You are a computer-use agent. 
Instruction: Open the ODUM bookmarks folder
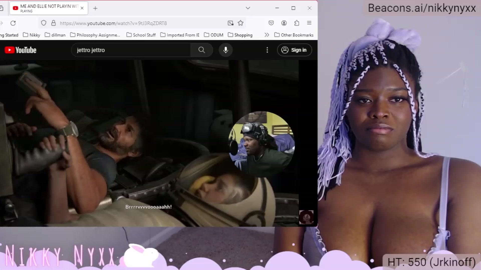pos(214,35)
